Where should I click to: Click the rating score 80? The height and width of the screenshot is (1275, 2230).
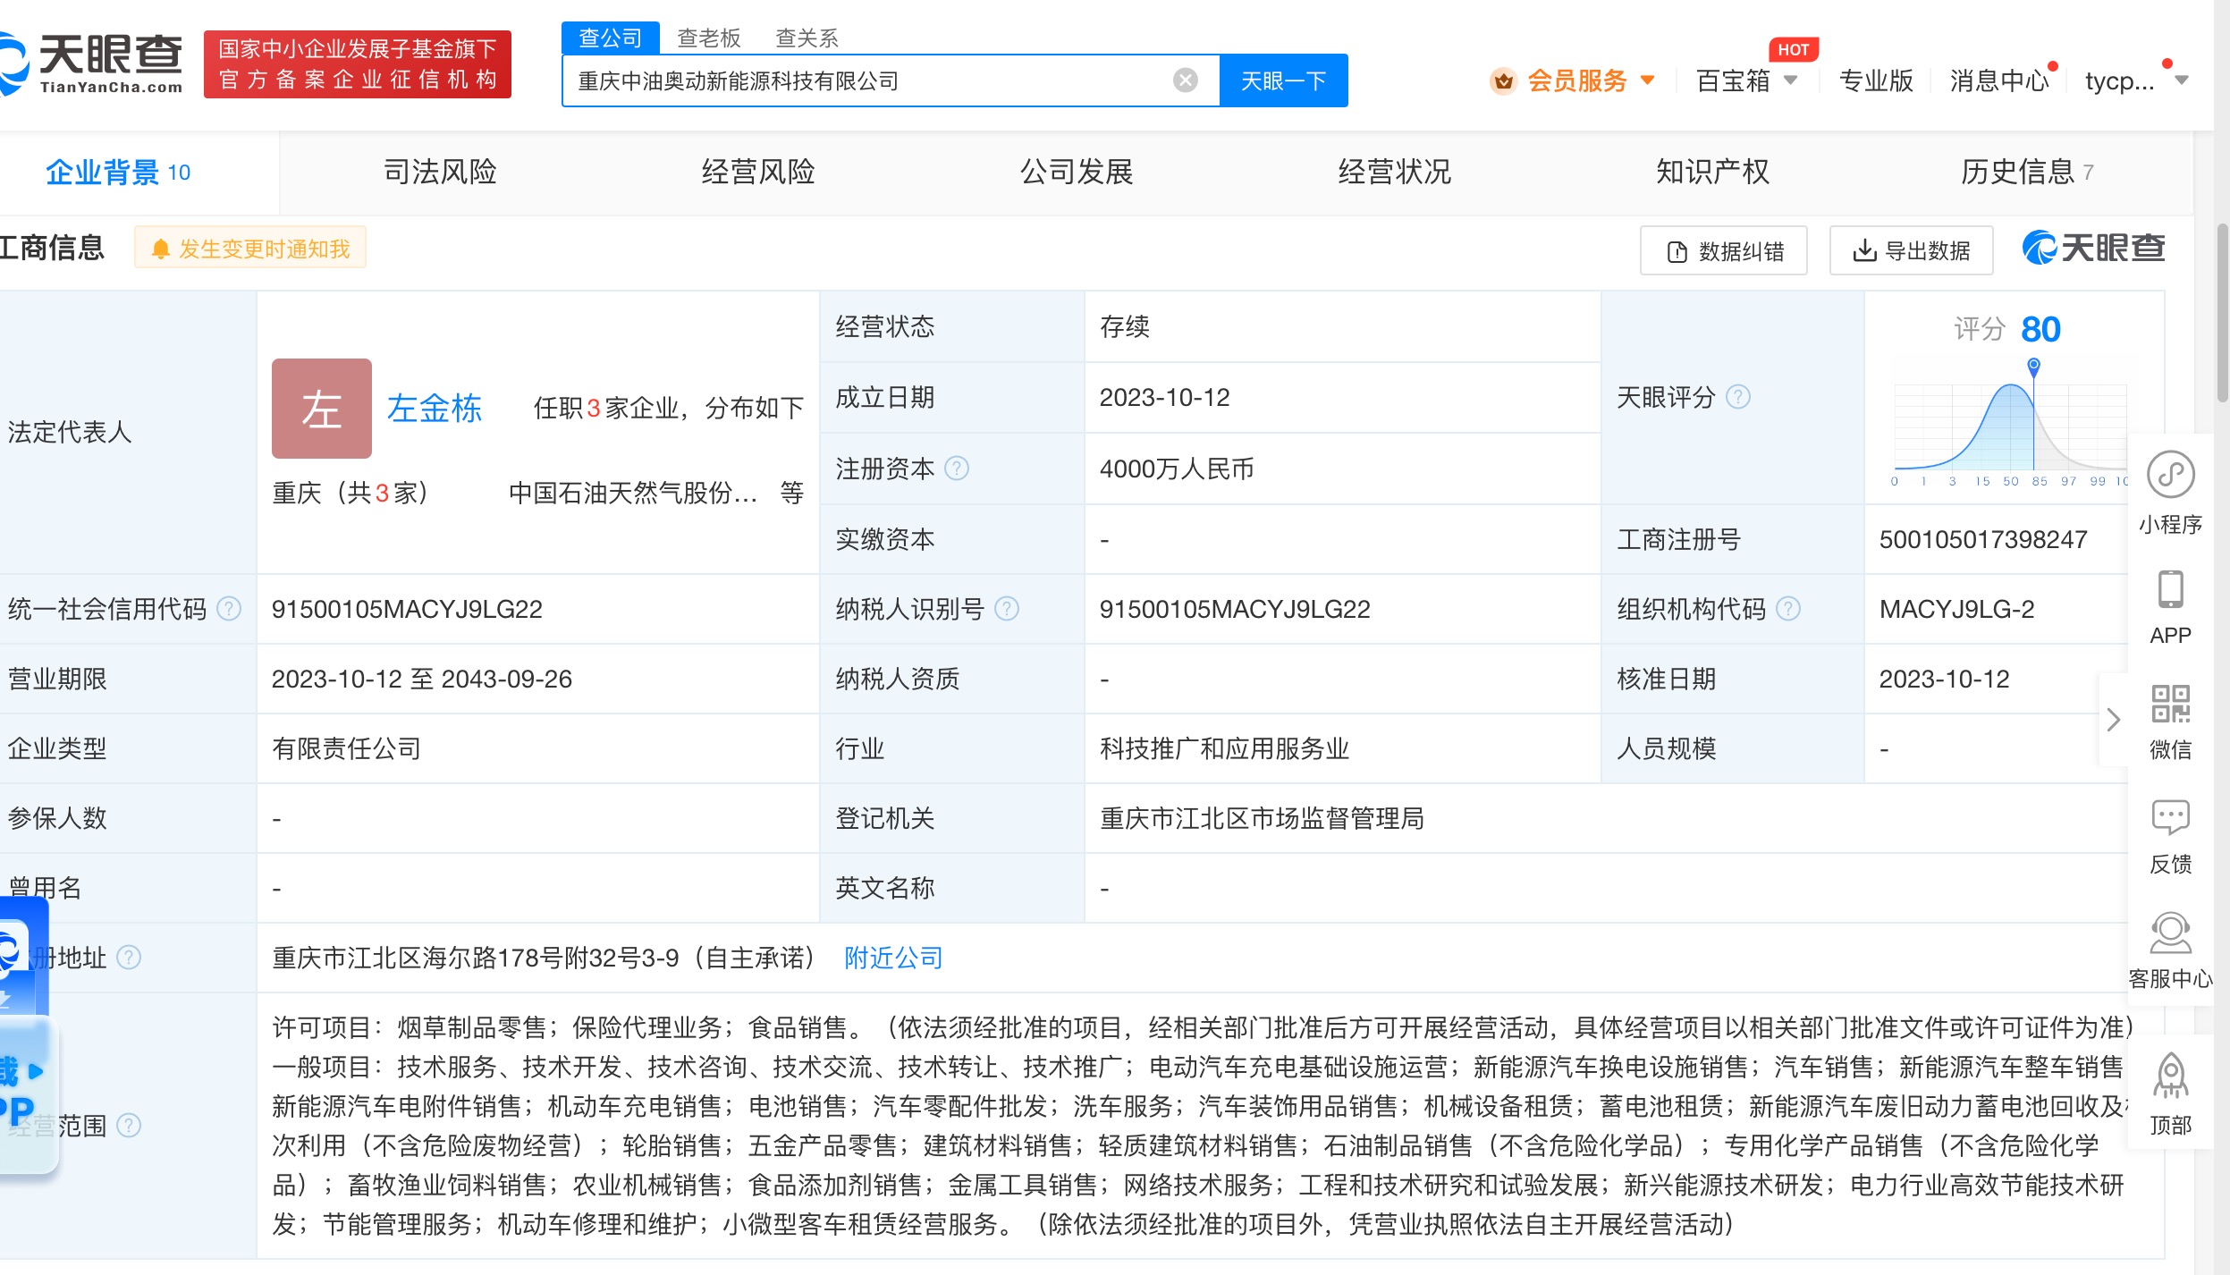pos(2040,329)
